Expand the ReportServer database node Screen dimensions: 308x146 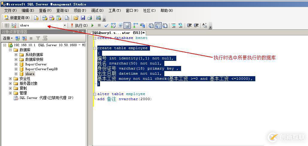click(16, 64)
